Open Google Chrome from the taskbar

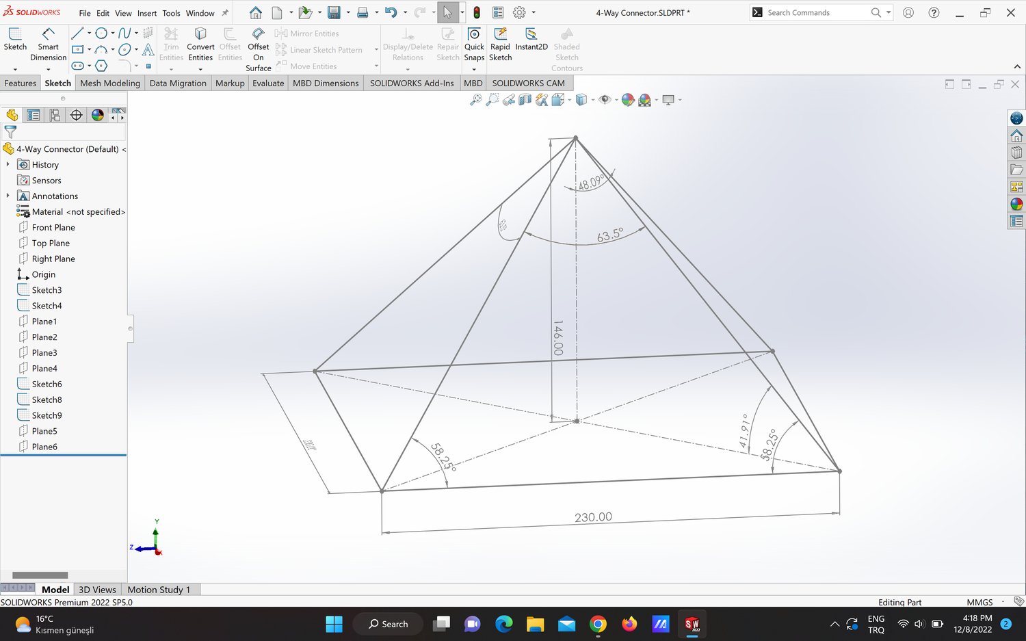click(x=598, y=624)
